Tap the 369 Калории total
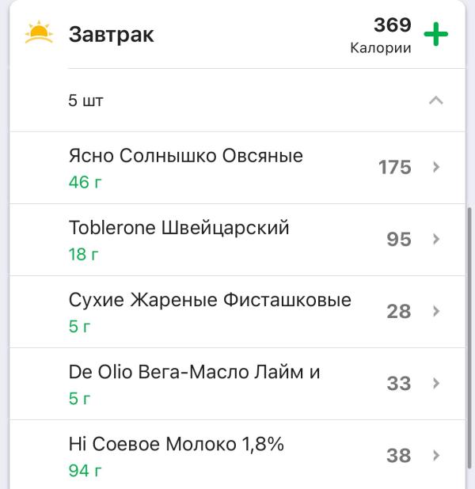 (x=381, y=36)
